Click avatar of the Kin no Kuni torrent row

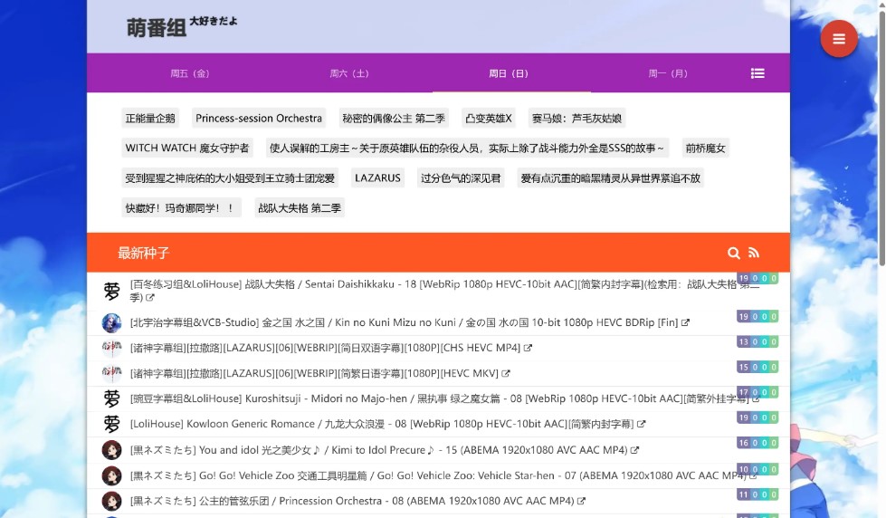(111, 322)
